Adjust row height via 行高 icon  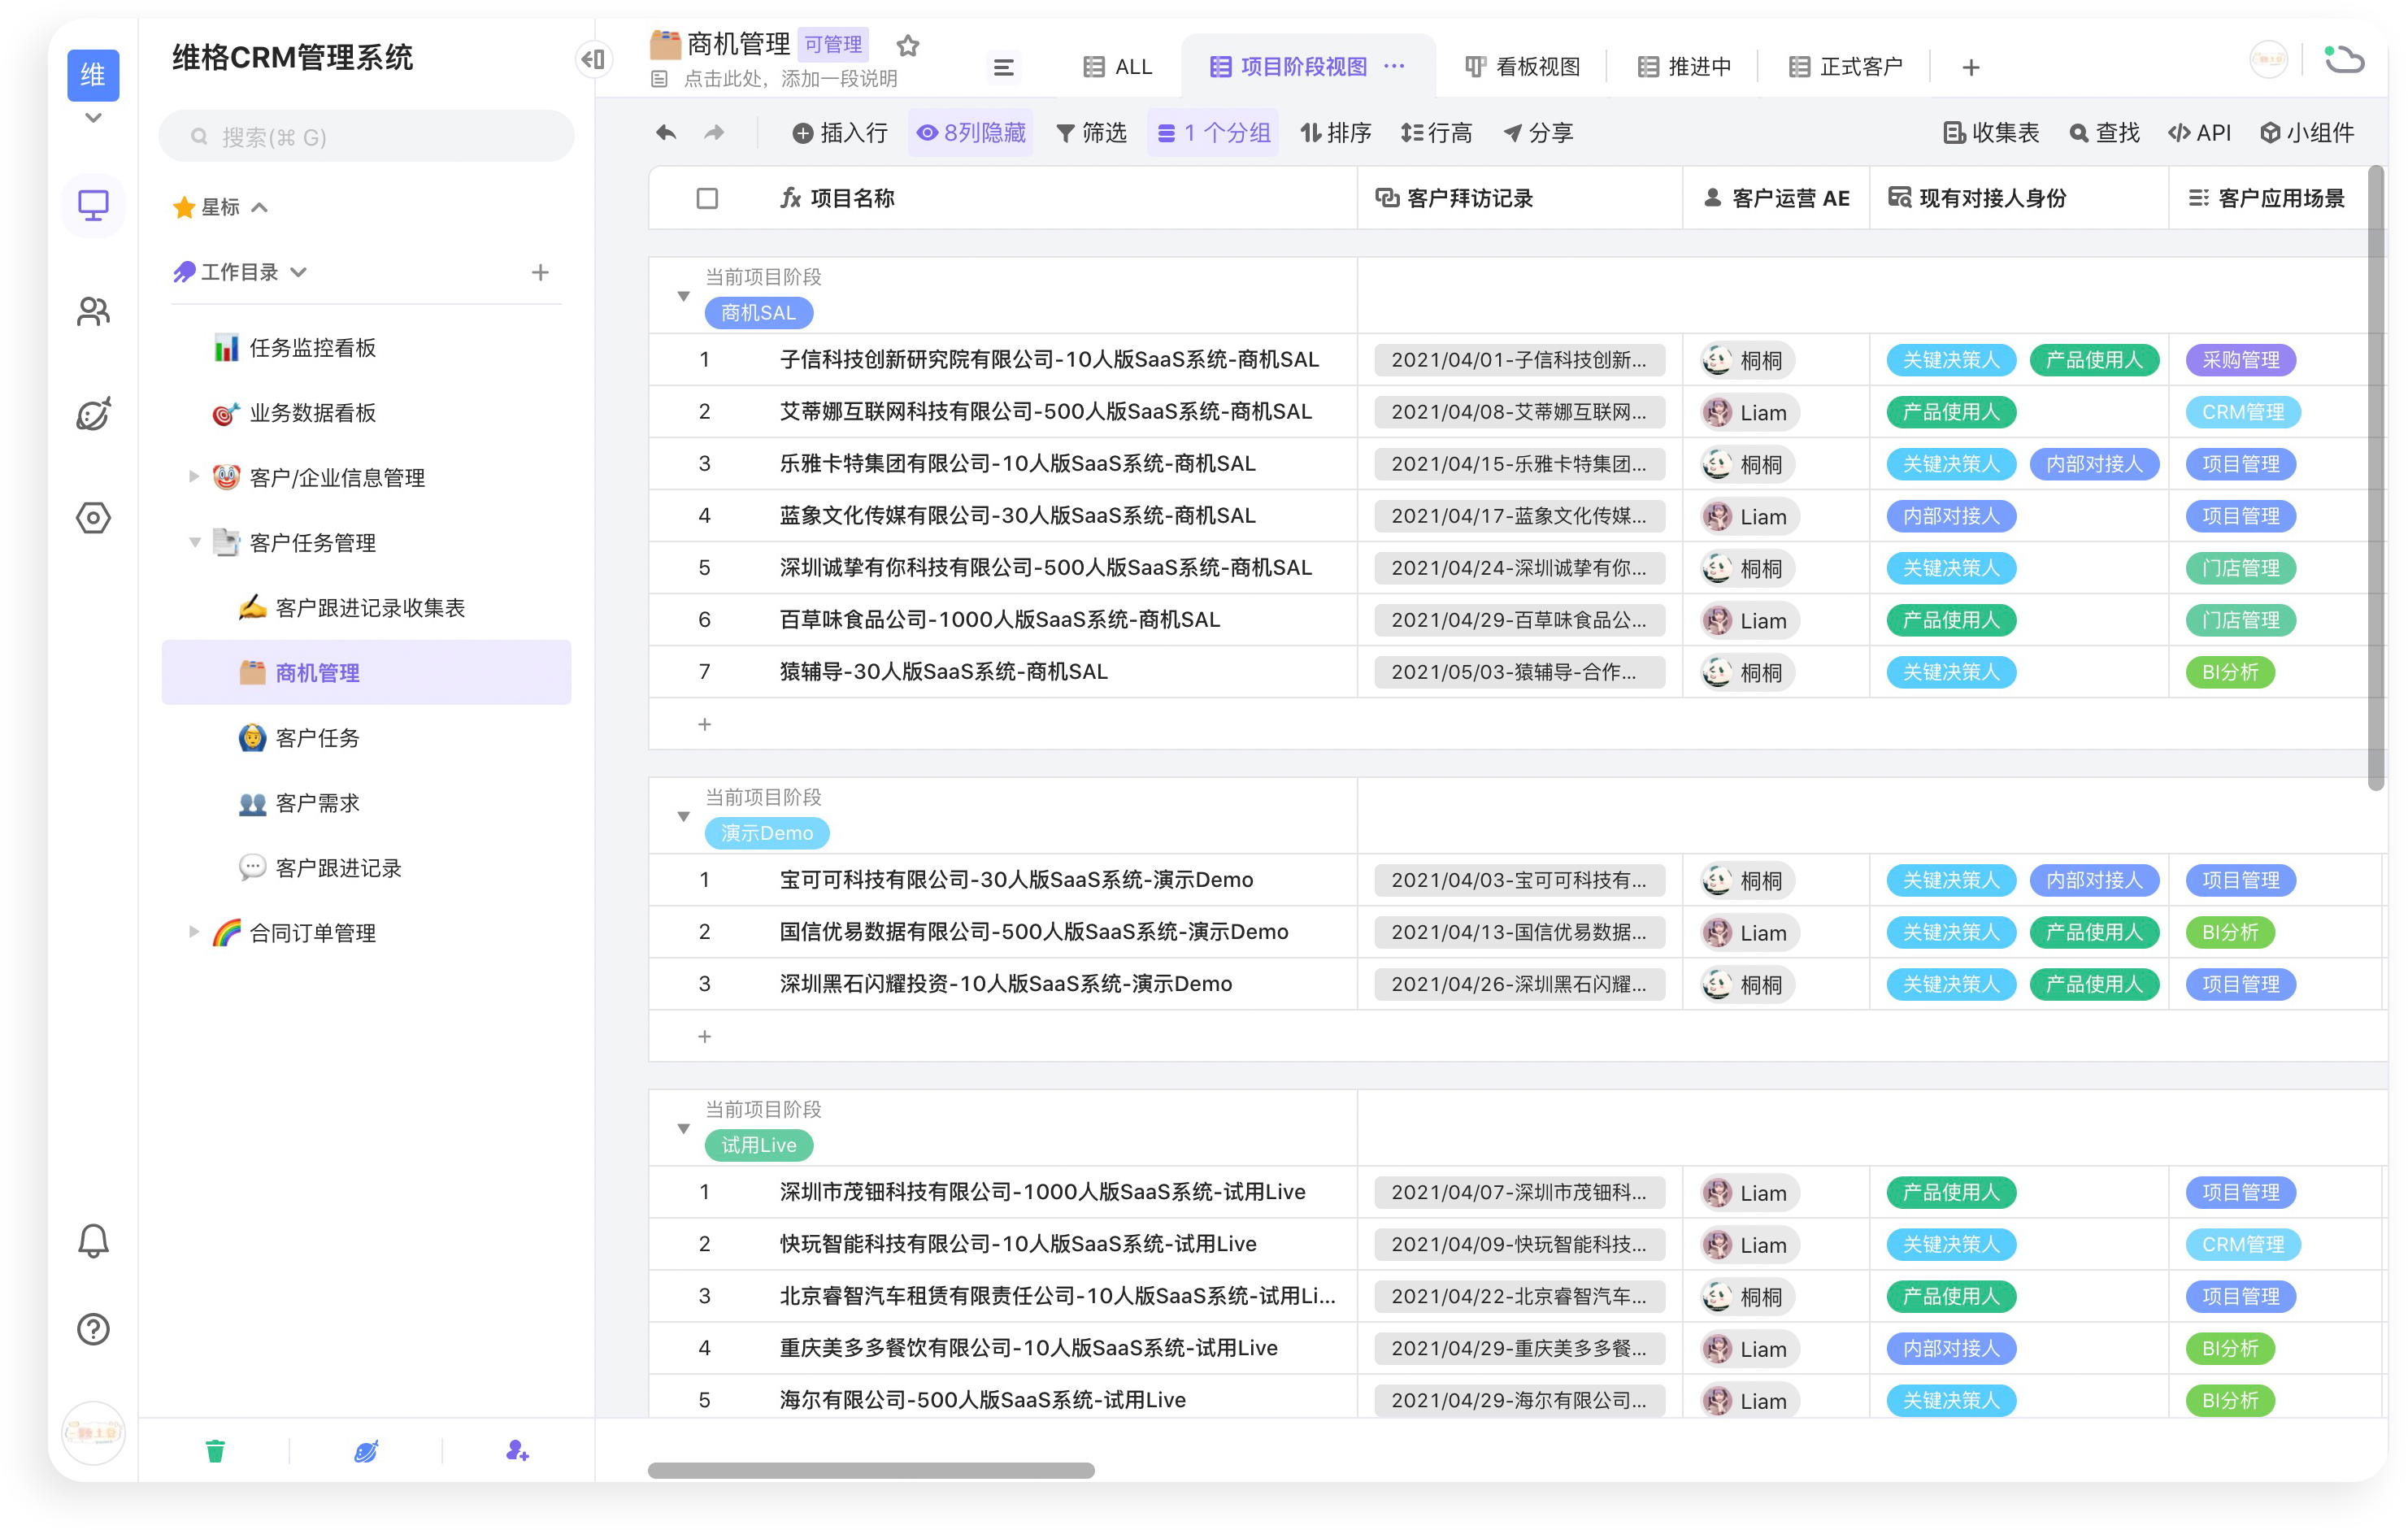[x=1437, y=132]
